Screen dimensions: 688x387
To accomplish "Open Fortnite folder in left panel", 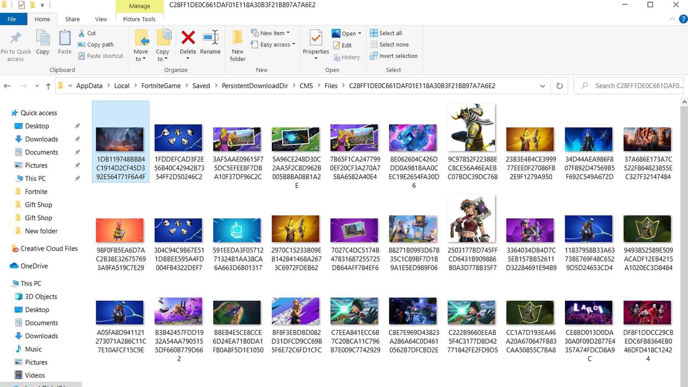I will (36, 191).
